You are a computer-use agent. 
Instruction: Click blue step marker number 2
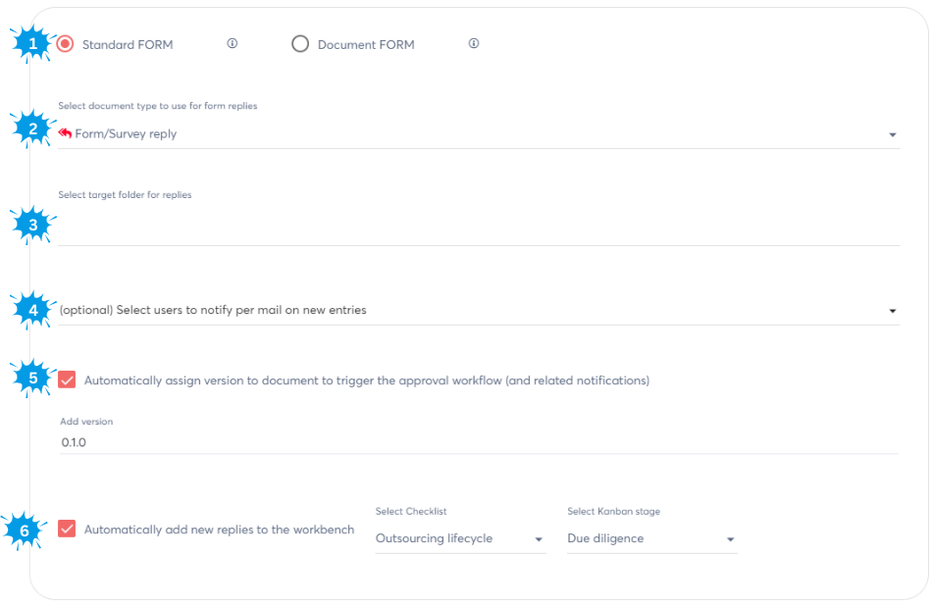[32, 129]
